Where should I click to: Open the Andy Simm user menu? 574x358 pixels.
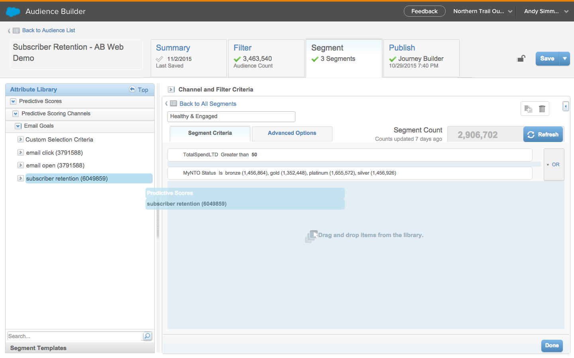546,11
